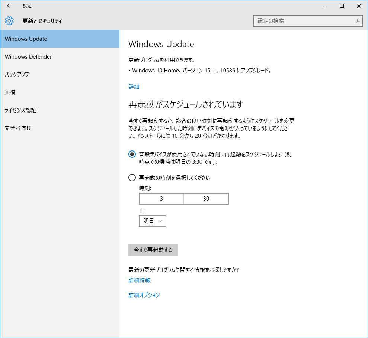Expand the 明日 day dropdown
Image resolution: width=368 pixels, height=338 pixels.
coord(153,221)
